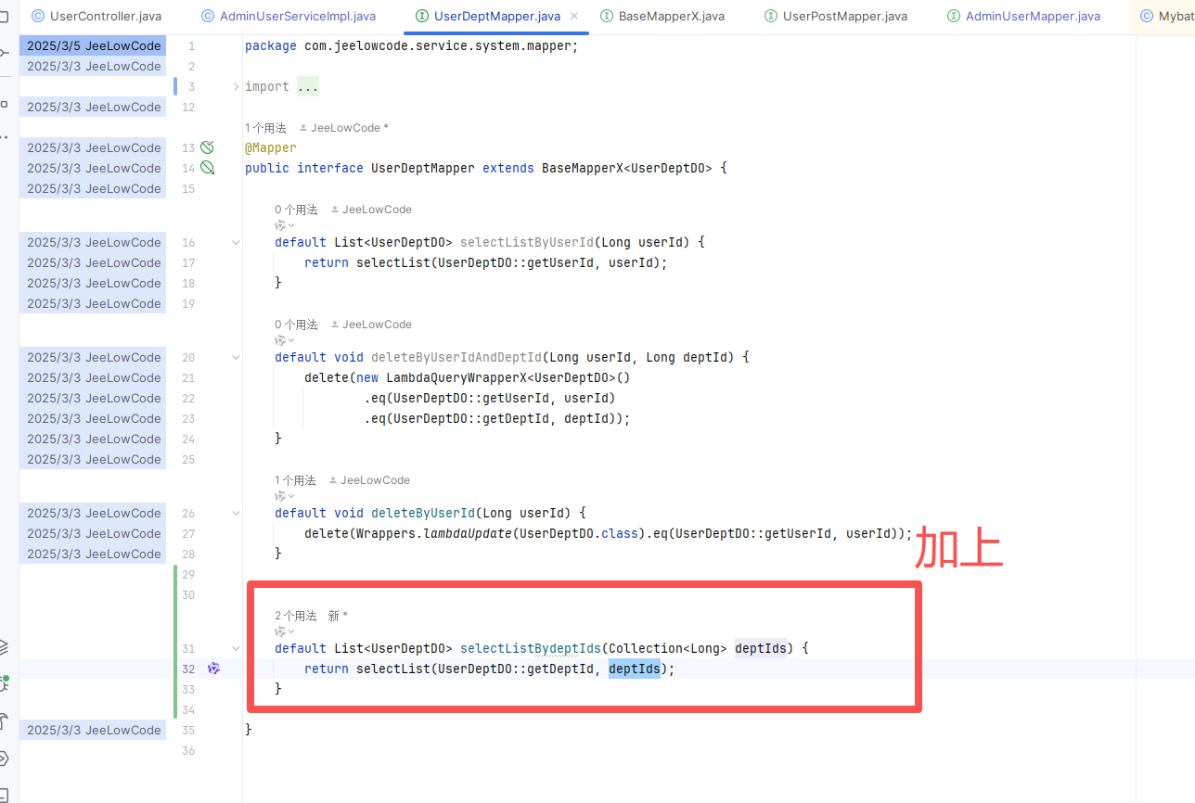Click the '2个用法' usages hint above selectListBydeptIds
Image resolution: width=1195 pixels, height=803 pixels.
296,616
